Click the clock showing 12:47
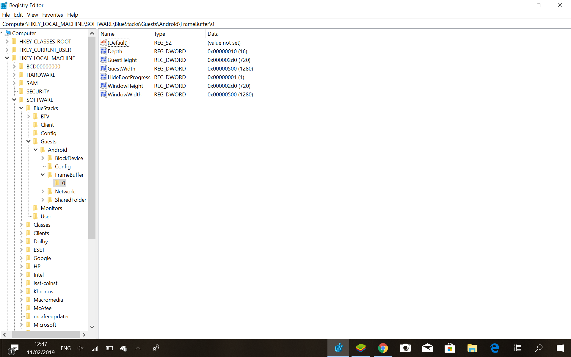The image size is (571, 357). point(41,344)
